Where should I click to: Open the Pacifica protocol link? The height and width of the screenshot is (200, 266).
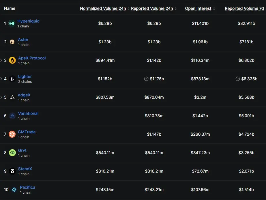coord(28,188)
